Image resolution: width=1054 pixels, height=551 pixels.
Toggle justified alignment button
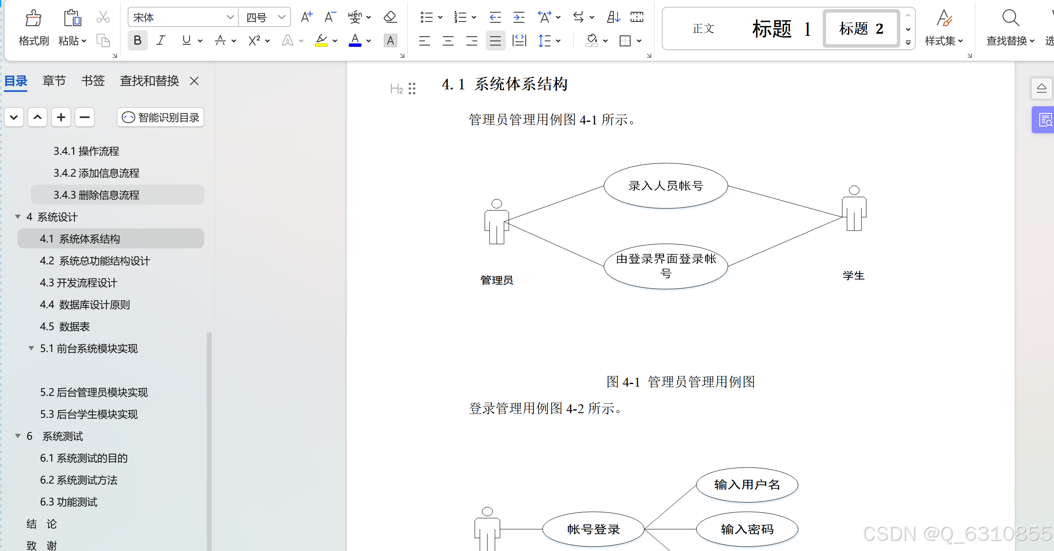pos(495,41)
